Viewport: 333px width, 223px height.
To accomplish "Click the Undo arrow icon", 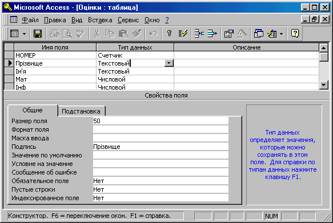I will click(153, 34).
